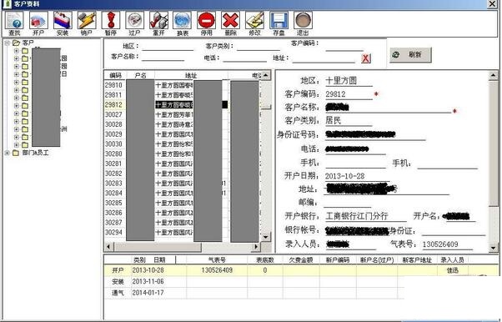Collapse the 客户 root tree node

click(x=7, y=43)
